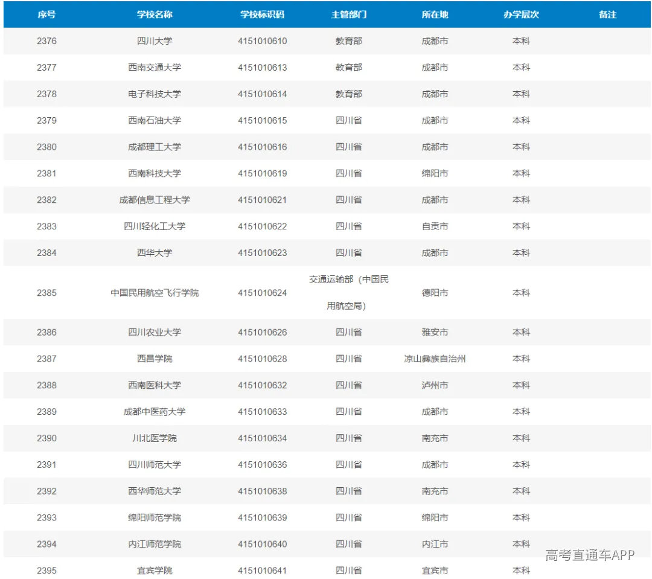Screen dimensions: 652x579
Task: Click the 交通运输部（中国民用航空局）department cell
Action: pyautogui.click(x=349, y=293)
